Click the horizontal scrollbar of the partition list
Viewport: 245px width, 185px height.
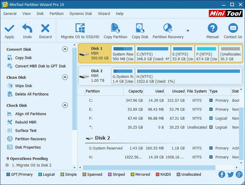point(149,168)
